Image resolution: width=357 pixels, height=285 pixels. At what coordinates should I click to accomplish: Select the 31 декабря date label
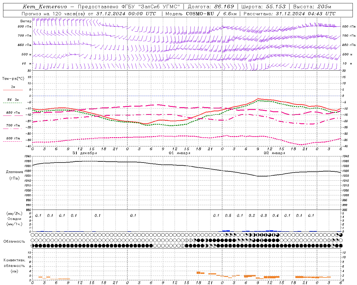(85, 153)
